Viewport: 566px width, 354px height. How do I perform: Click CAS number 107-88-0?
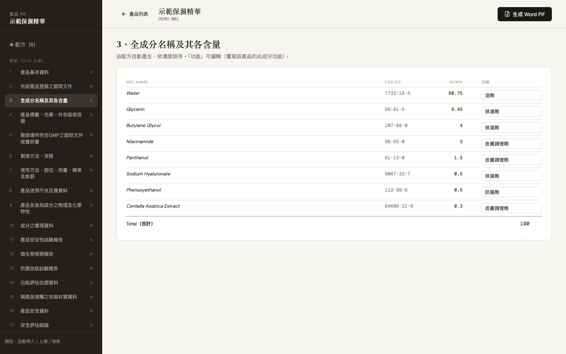[x=396, y=125]
